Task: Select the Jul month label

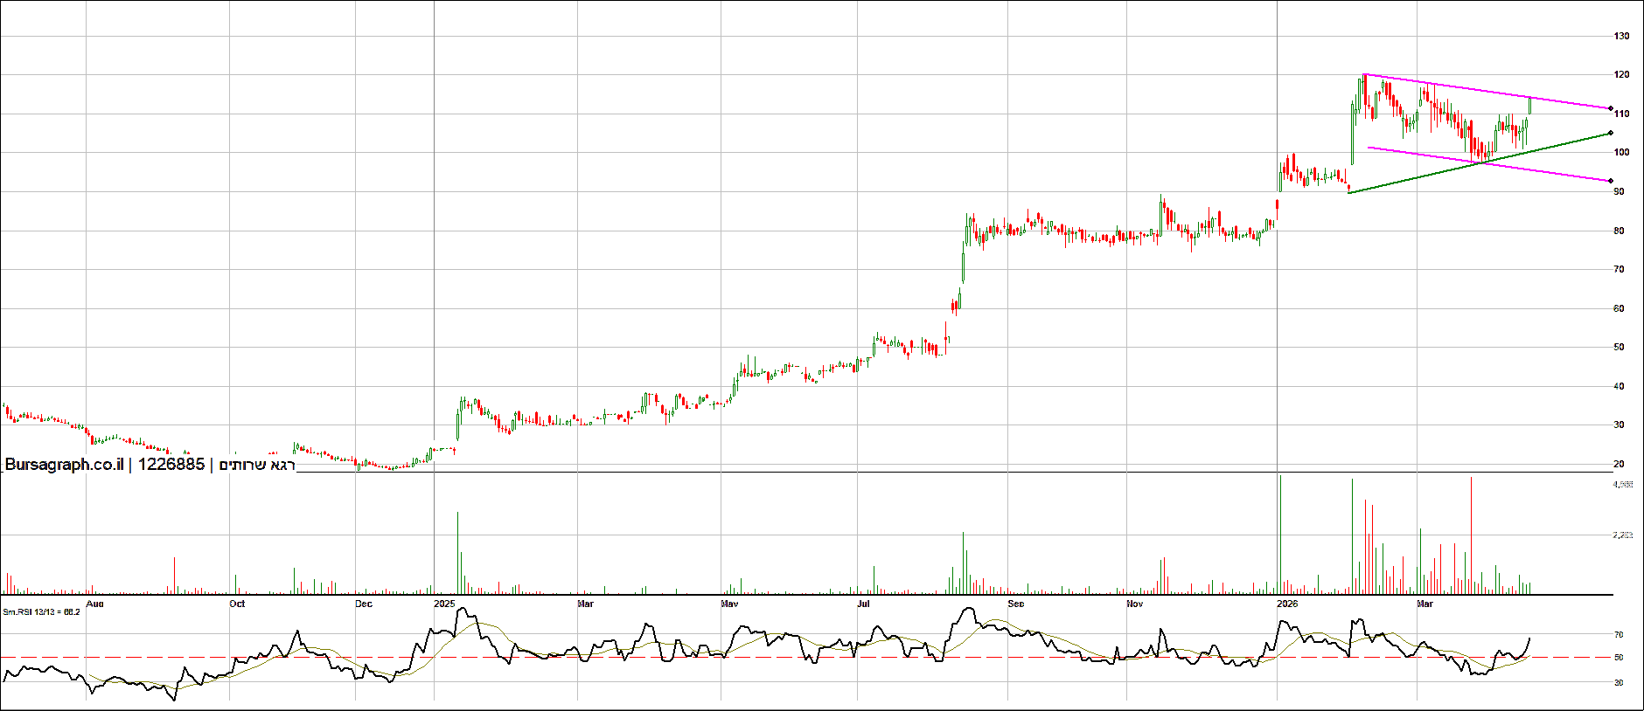Action: click(864, 604)
